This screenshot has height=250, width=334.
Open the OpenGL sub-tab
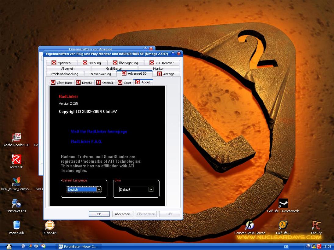pyautogui.click(x=105, y=83)
